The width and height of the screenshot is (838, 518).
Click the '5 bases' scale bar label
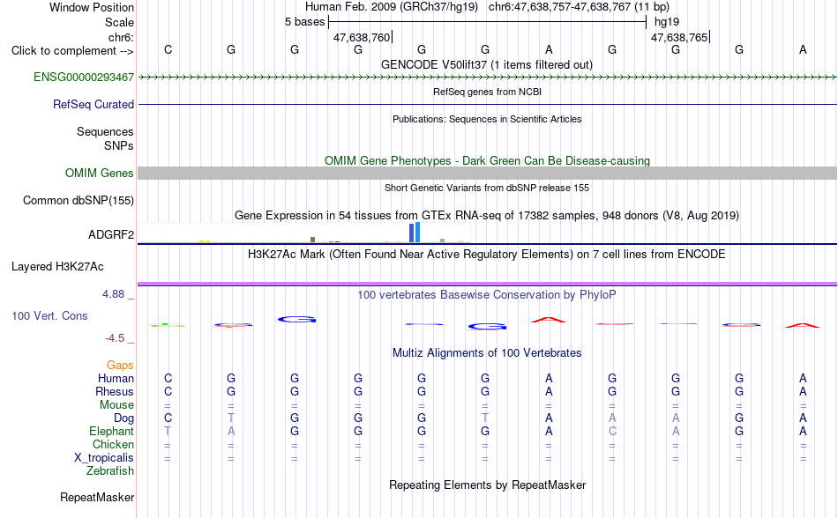304,22
